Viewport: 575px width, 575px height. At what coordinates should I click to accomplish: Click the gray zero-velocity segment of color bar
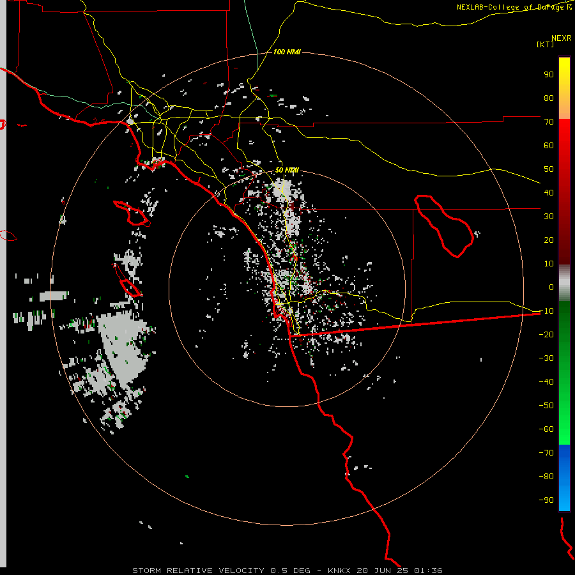coord(564,283)
